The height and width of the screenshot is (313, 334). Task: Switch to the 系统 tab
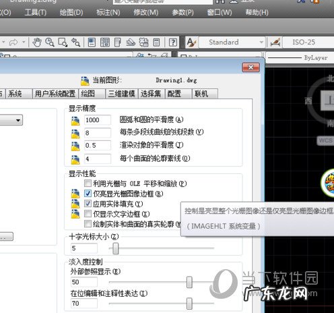point(18,94)
